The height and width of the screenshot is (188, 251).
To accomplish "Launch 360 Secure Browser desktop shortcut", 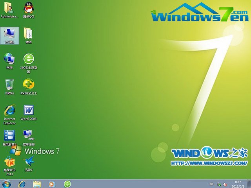I will 28,59.
